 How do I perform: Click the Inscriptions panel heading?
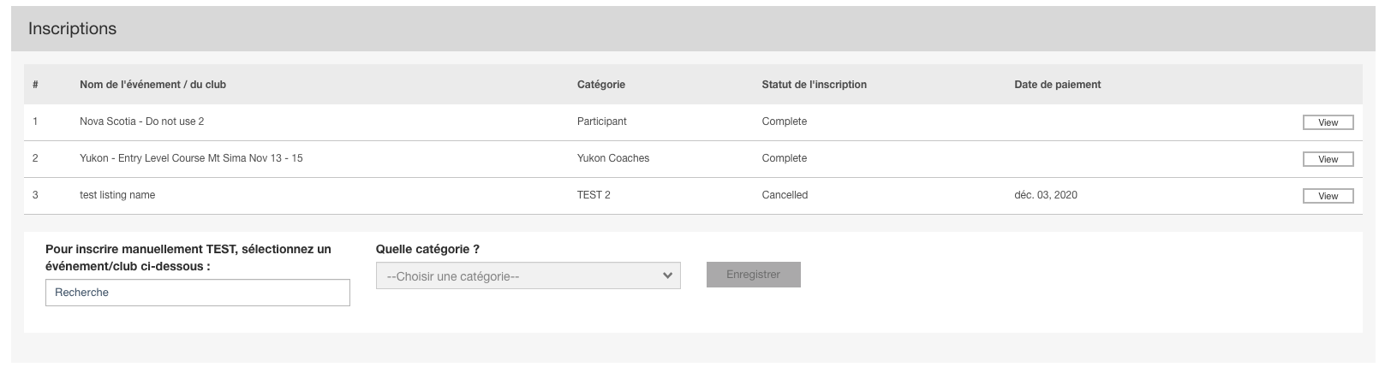point(72,29)
